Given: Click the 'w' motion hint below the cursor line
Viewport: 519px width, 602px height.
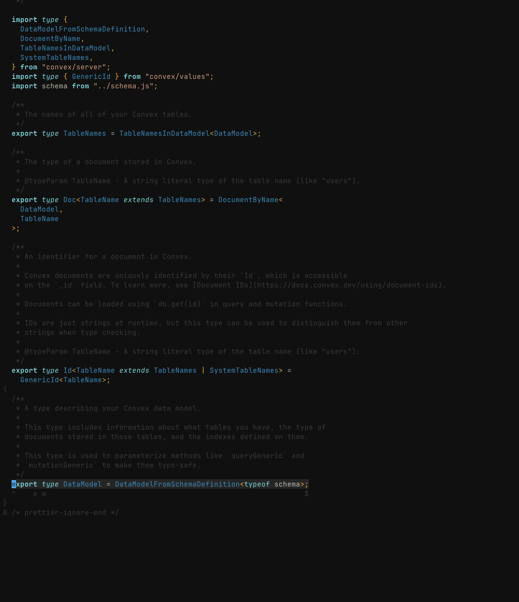Looking at the screenshot, I should 44,494.
